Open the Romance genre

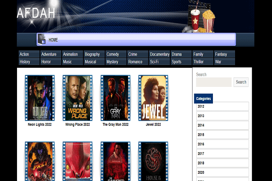click(x=138, y=61)
